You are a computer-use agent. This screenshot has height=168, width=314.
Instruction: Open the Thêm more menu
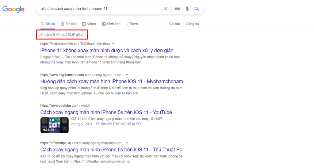(x=132, y=24)
